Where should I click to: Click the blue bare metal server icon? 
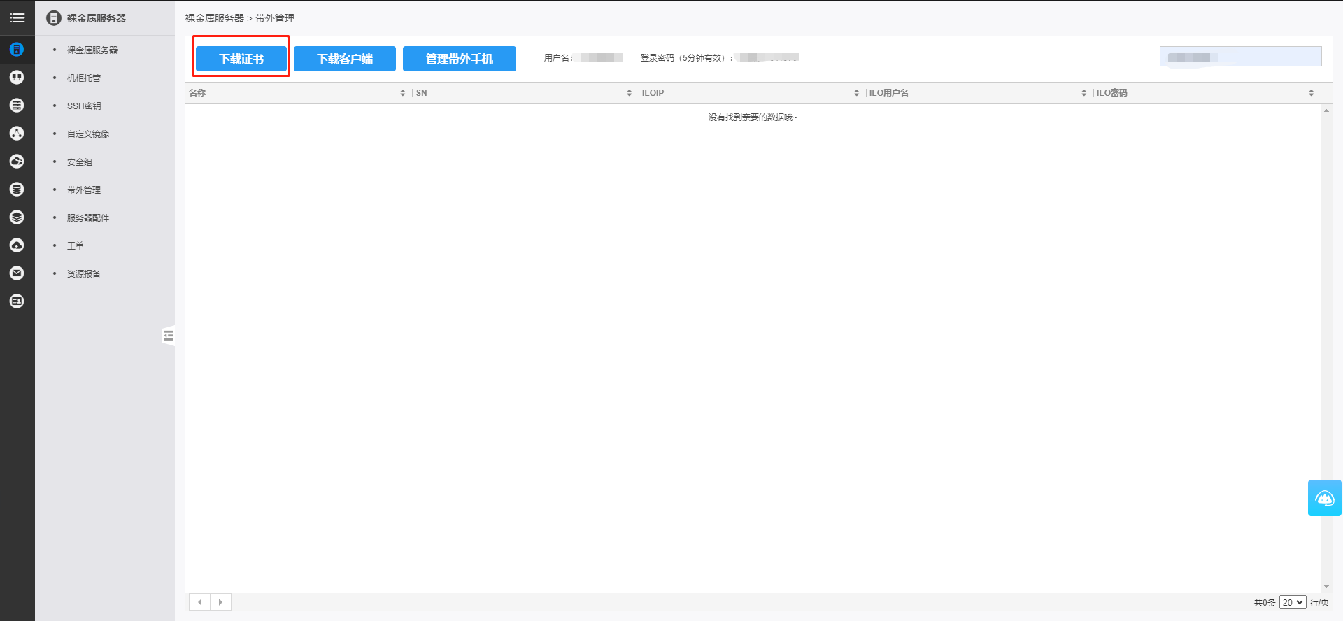coord(17,50)
